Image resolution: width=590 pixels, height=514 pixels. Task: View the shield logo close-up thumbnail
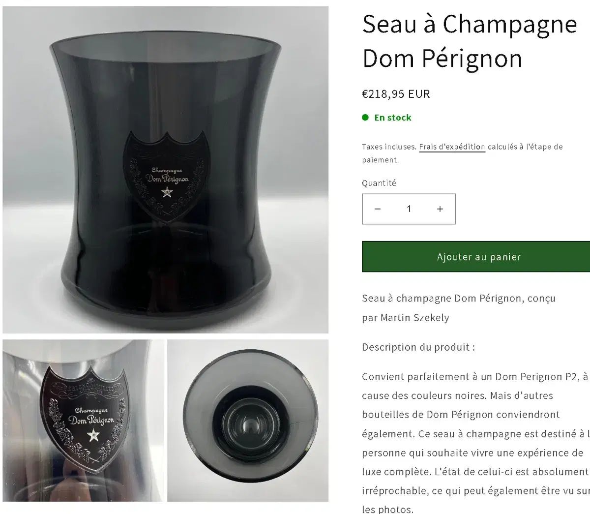[83, 421]
